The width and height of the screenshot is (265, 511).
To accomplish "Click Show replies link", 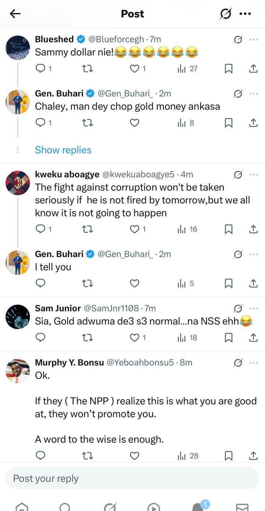I will click(x=63, y=150).
